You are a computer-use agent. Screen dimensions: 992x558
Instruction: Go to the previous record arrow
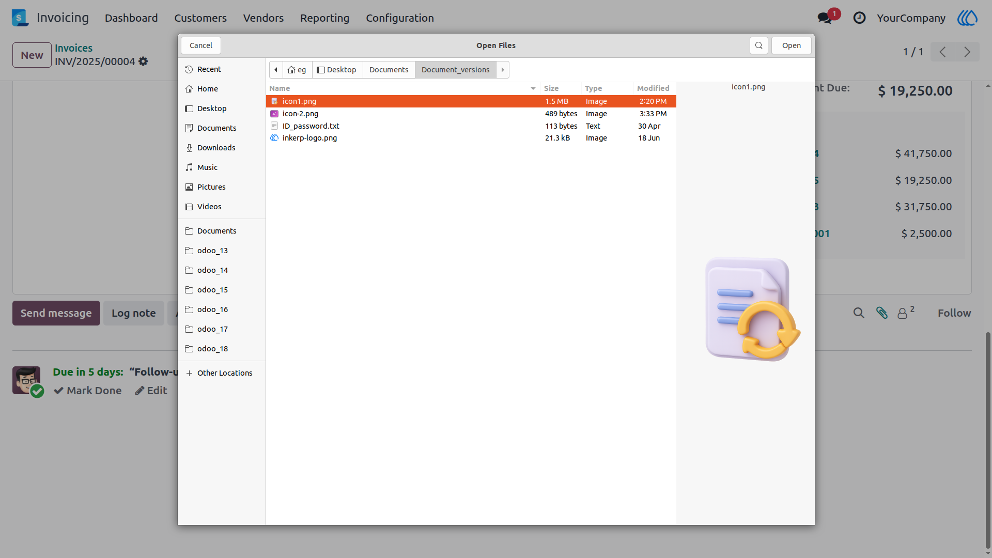[x=943, y=52]
